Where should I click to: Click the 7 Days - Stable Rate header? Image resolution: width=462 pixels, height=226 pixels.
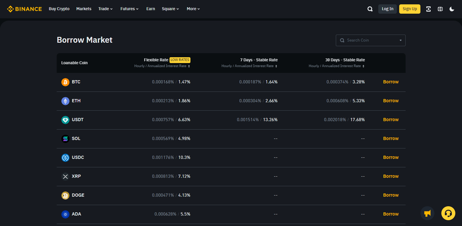point(259,60)
